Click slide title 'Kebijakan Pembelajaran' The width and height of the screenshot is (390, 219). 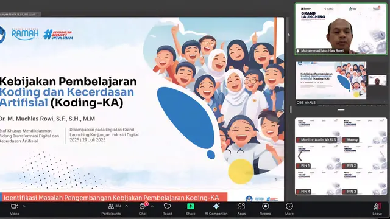(x=68, y=81)
